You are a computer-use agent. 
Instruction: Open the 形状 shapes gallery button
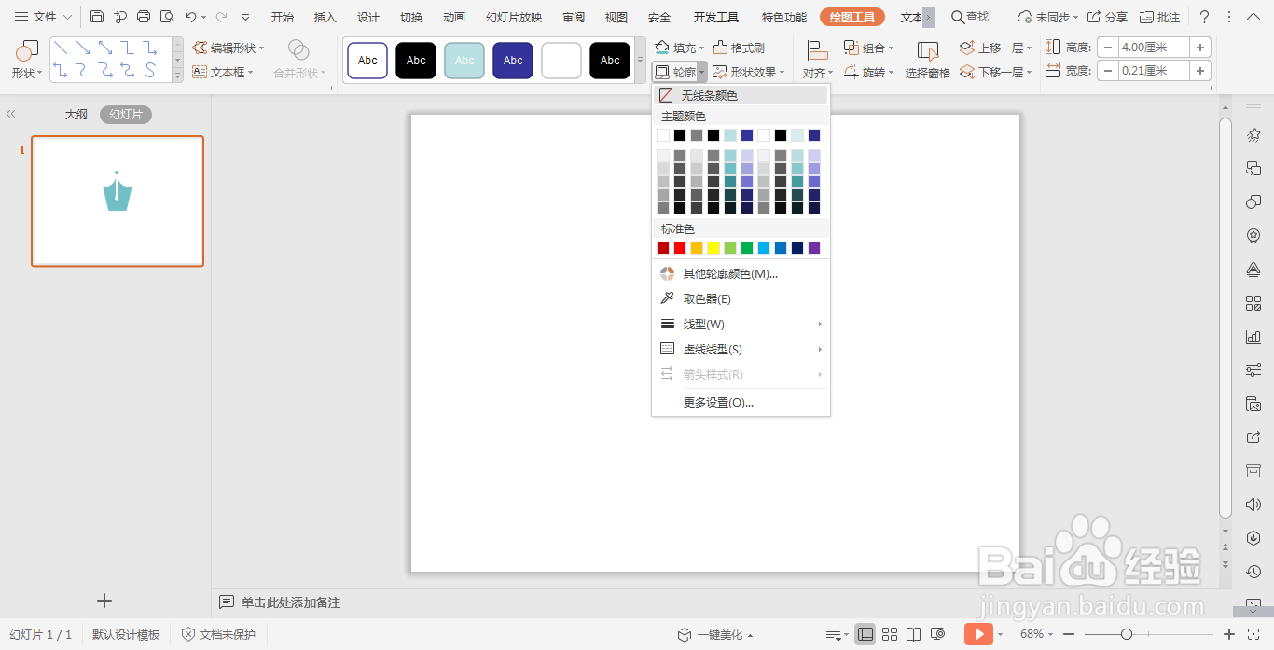click(x=27, y=60)
